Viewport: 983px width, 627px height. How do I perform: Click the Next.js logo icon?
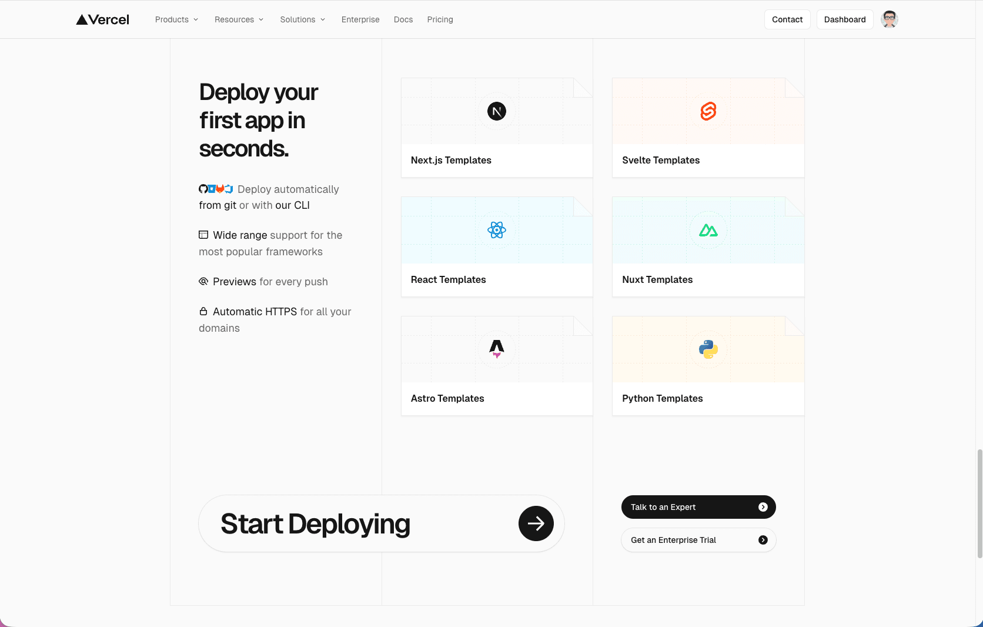click(497, 111)
